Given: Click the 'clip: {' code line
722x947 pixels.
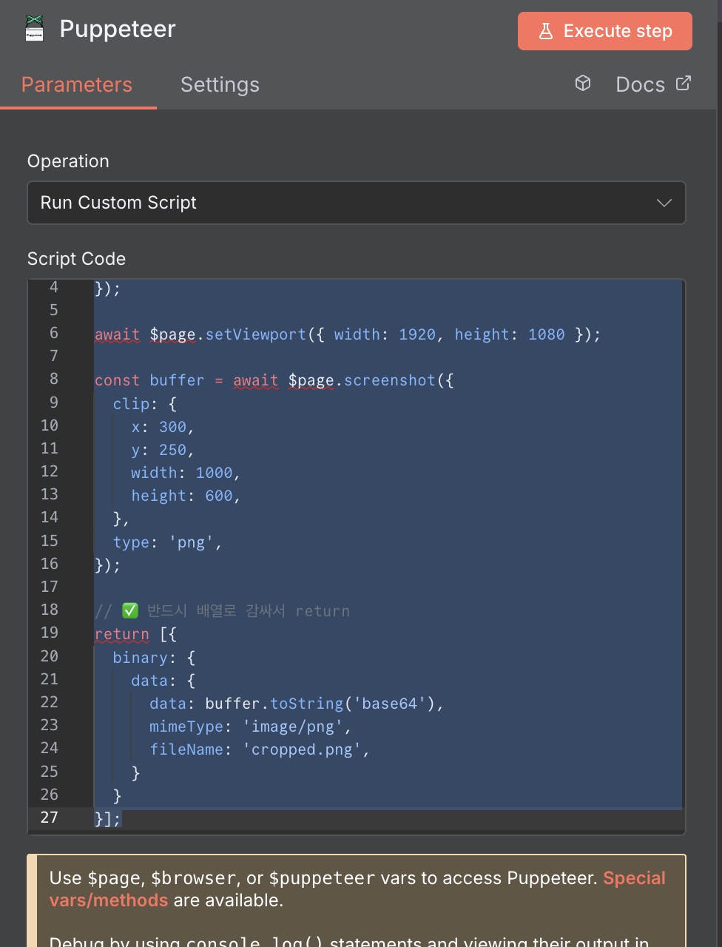Looking at the screenshot, I should click(x=145, y=404).
